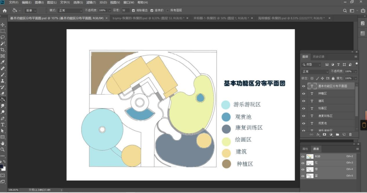Open the 图像(I) menu
The height and width of the screenshot is (193, 367).
(39, 3)
